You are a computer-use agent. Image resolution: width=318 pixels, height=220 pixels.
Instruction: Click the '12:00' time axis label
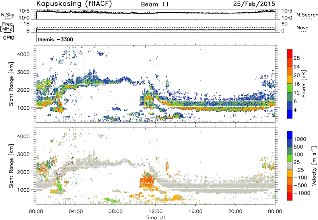pyautogui.click(x=155, y=212)
